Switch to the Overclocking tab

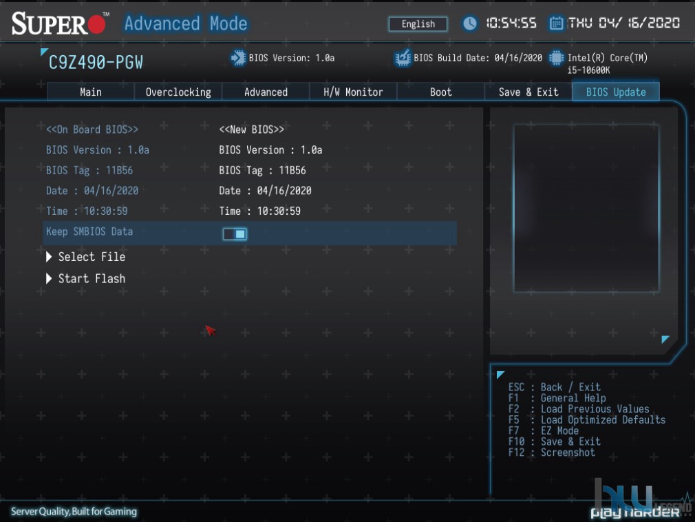coord(178,92)
